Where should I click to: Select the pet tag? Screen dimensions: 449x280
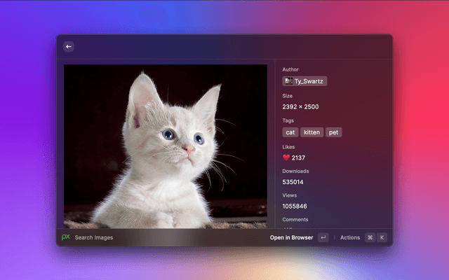(334, 132)
